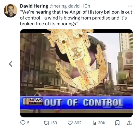Retweet the post using the retweet icon

[x=46, y=123]
